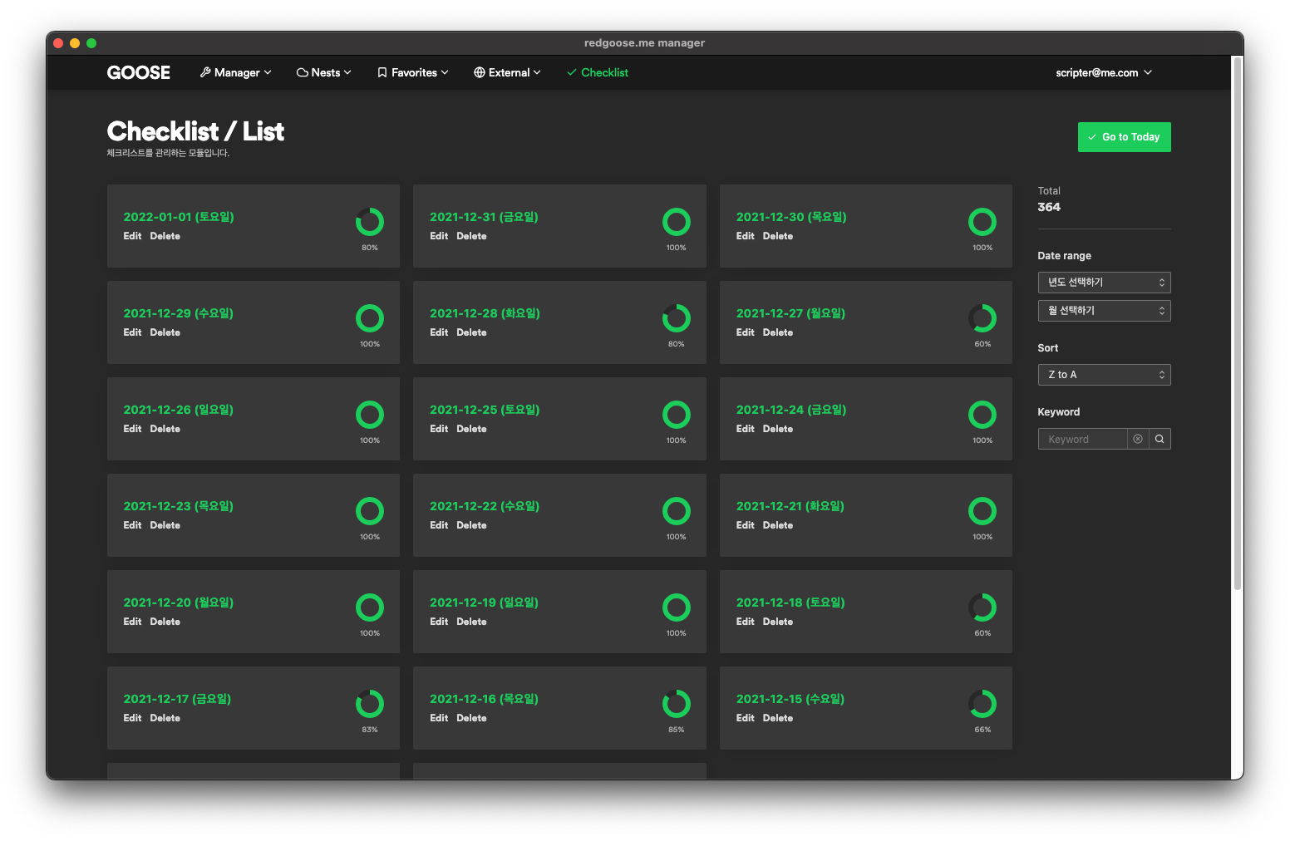Viewport: 1290px width, 841px height.
Task: Open the month selection dropdown
Action: tap(1104, 311)
